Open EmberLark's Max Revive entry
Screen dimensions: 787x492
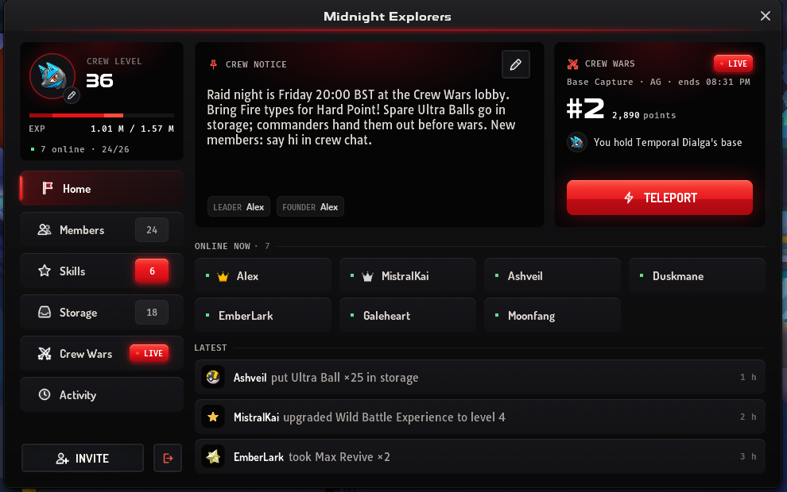click(x=480, y=456)
